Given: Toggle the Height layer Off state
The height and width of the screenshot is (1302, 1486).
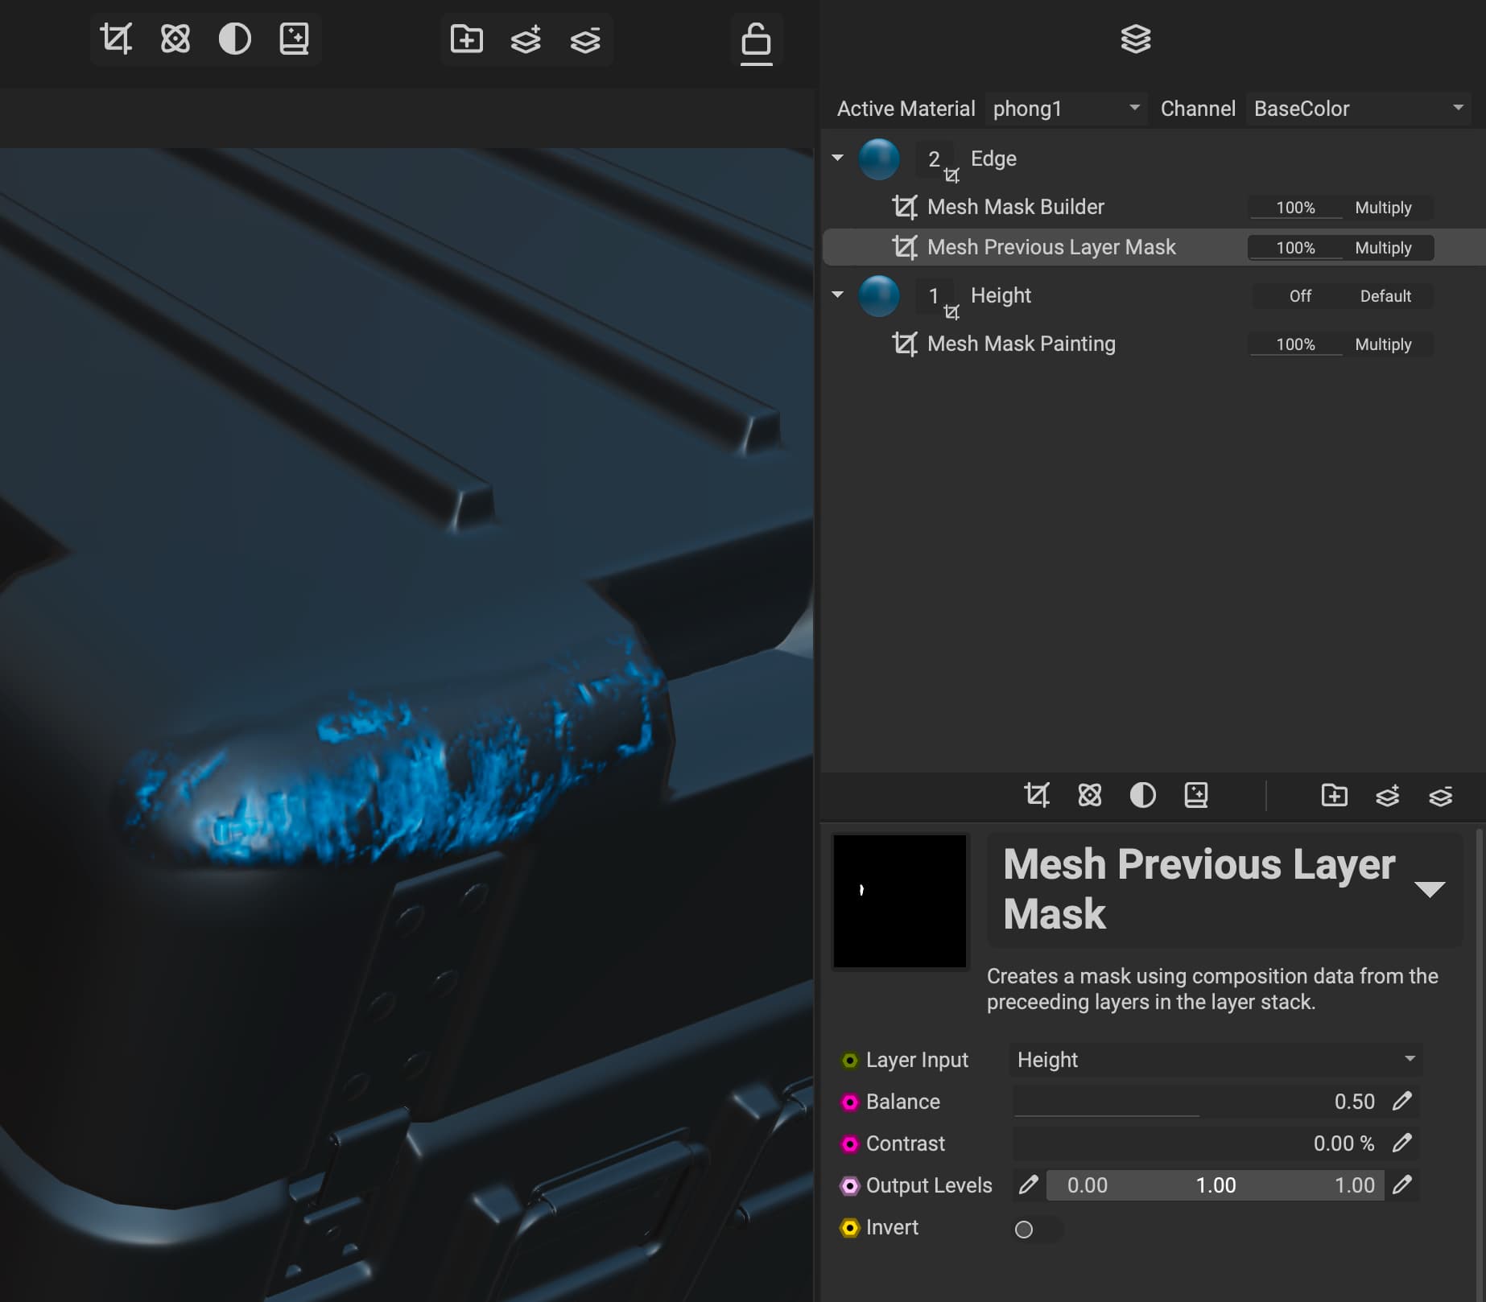Looking at the screenshot, I should 1299,296.
